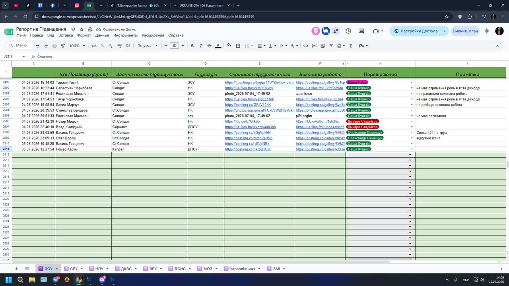Open the Functions sigma menu
The width and height of the screenshot is (509, 286).
click(x=350, y=46)
